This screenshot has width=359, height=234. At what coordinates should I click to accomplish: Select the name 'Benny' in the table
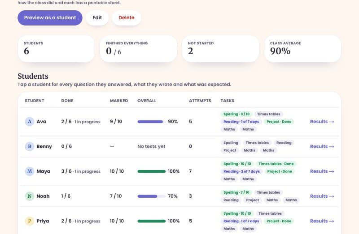(x=44, y=146)
